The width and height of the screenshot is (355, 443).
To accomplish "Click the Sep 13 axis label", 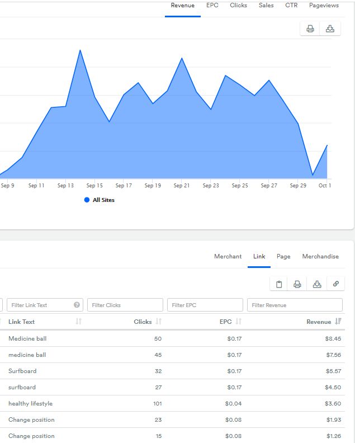I will (x=65, y=186).
